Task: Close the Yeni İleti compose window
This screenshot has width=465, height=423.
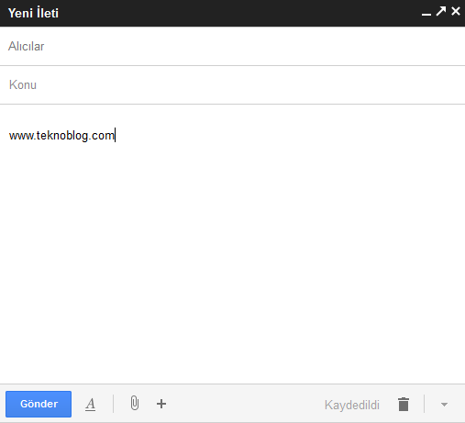Action: pos(456,11)
